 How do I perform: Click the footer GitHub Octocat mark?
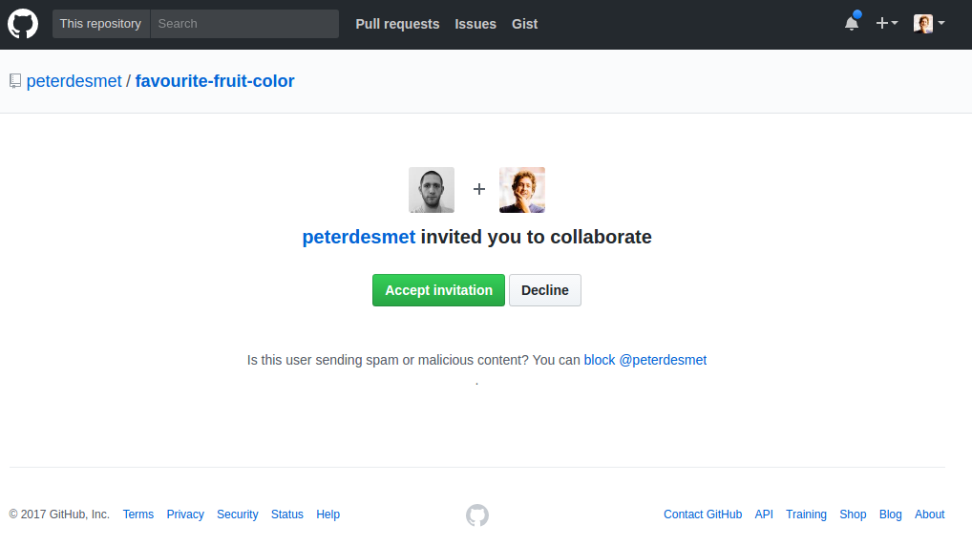[477, 515]
